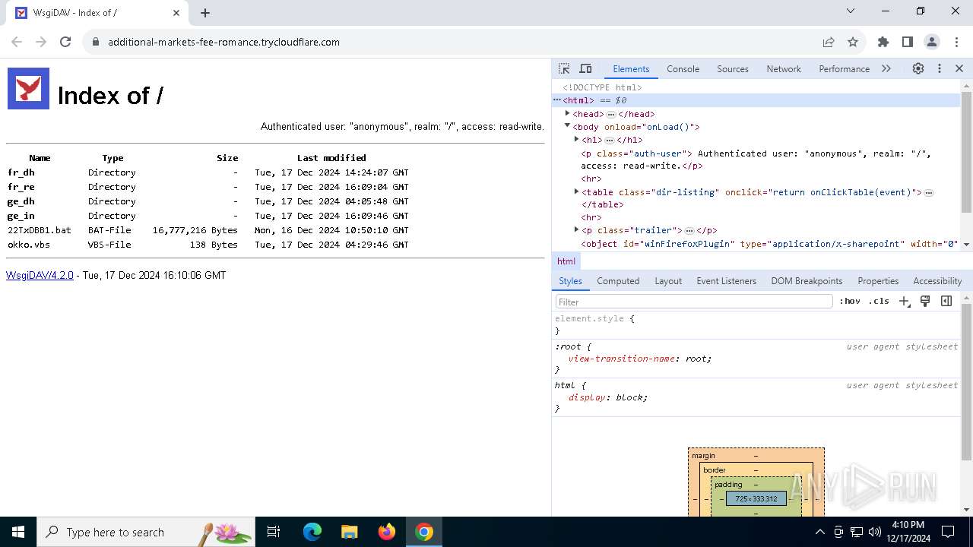Screen dimensions: 973x547
Task: Show more DevTools tabs chevron
Action: (886, 68)
